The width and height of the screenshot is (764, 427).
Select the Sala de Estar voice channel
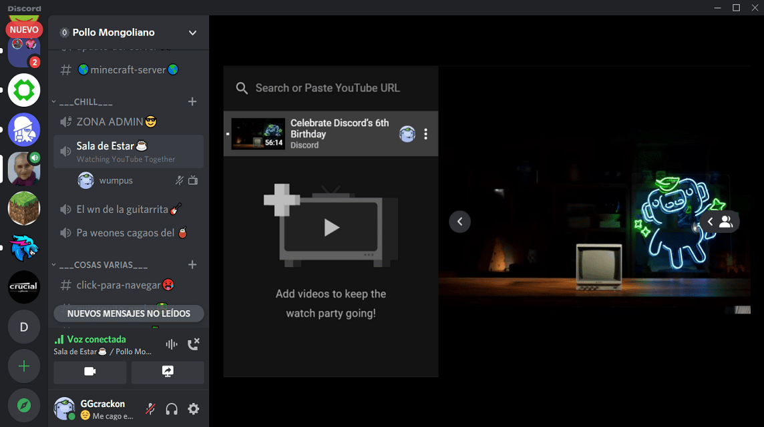coord(129,151)
